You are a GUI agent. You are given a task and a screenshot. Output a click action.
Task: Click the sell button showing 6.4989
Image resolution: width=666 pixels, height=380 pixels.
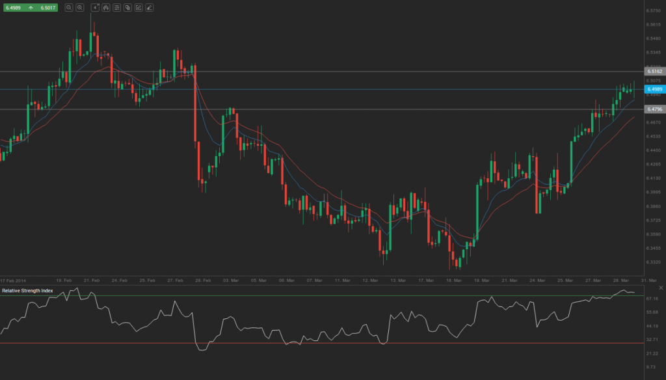(13, 7)
